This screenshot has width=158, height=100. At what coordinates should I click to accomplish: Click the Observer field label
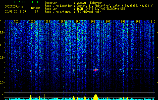(51, 3)
